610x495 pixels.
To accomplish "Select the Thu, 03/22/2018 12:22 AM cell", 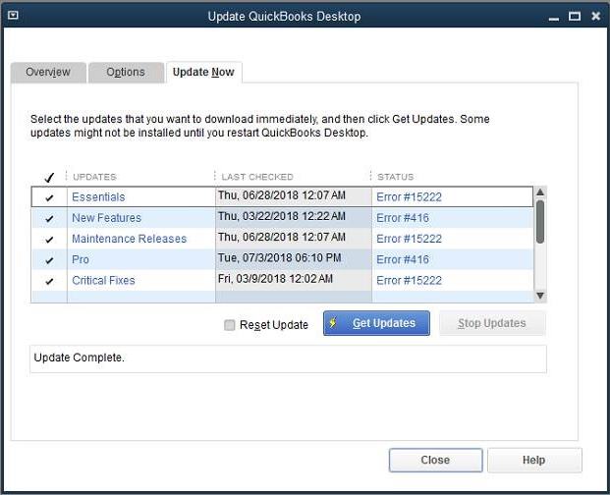I will pos(294,217).
